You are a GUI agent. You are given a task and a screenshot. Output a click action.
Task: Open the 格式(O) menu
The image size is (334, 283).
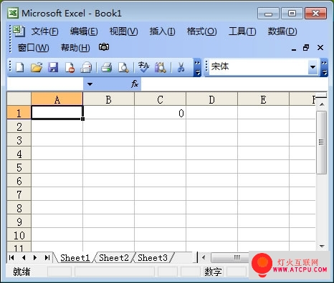pos(201,31)
